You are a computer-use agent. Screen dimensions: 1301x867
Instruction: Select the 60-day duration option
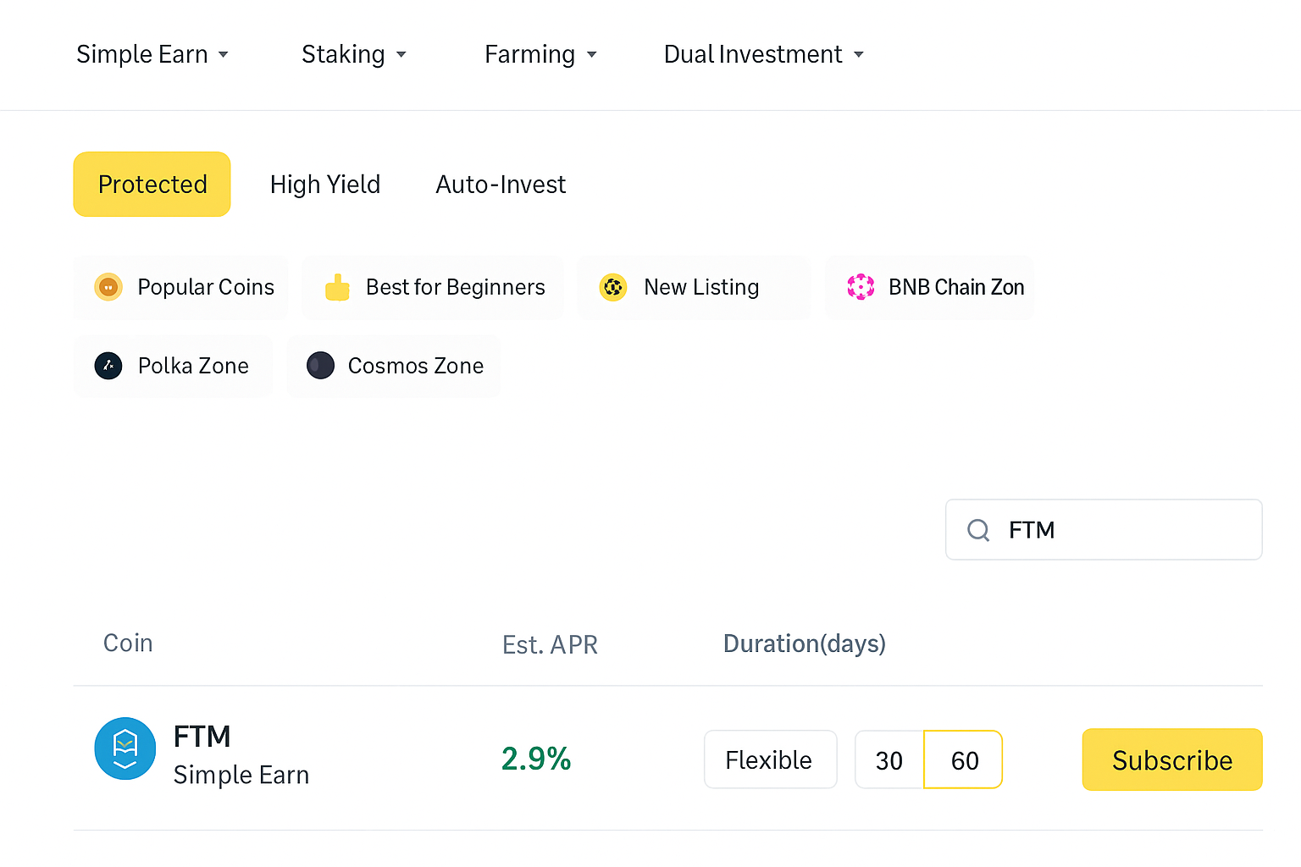click(962, 759)
